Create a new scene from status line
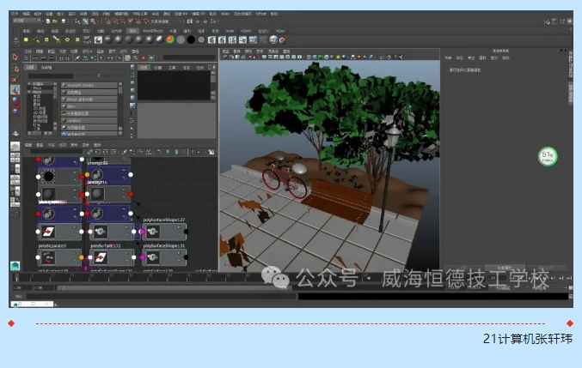 click(x=47, y=21)
